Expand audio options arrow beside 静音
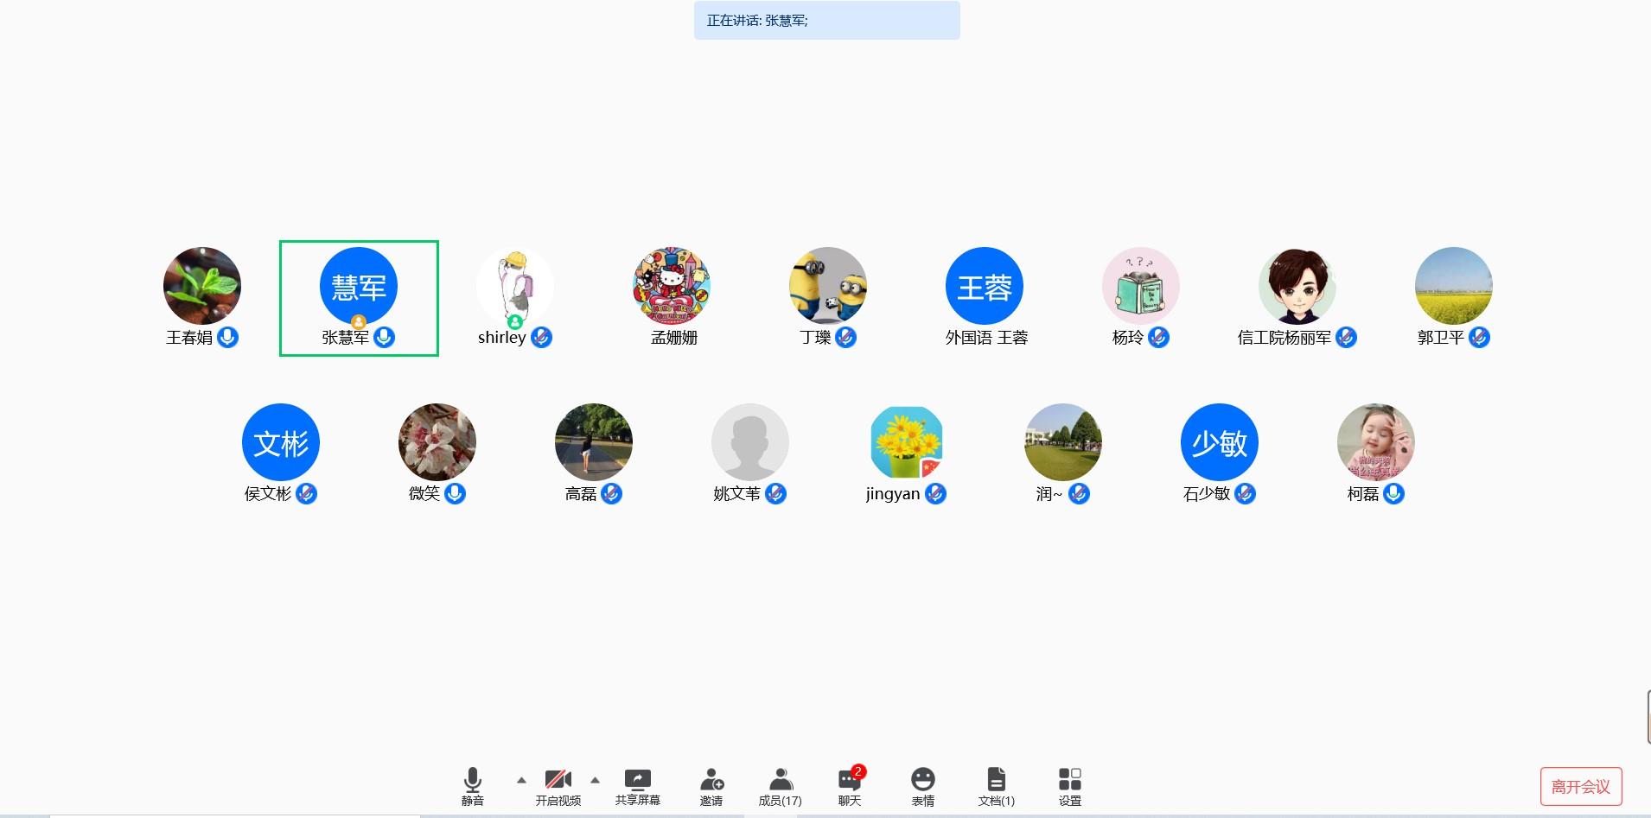This screenshot has width=1651, height=818. click(x=521, y=780)
